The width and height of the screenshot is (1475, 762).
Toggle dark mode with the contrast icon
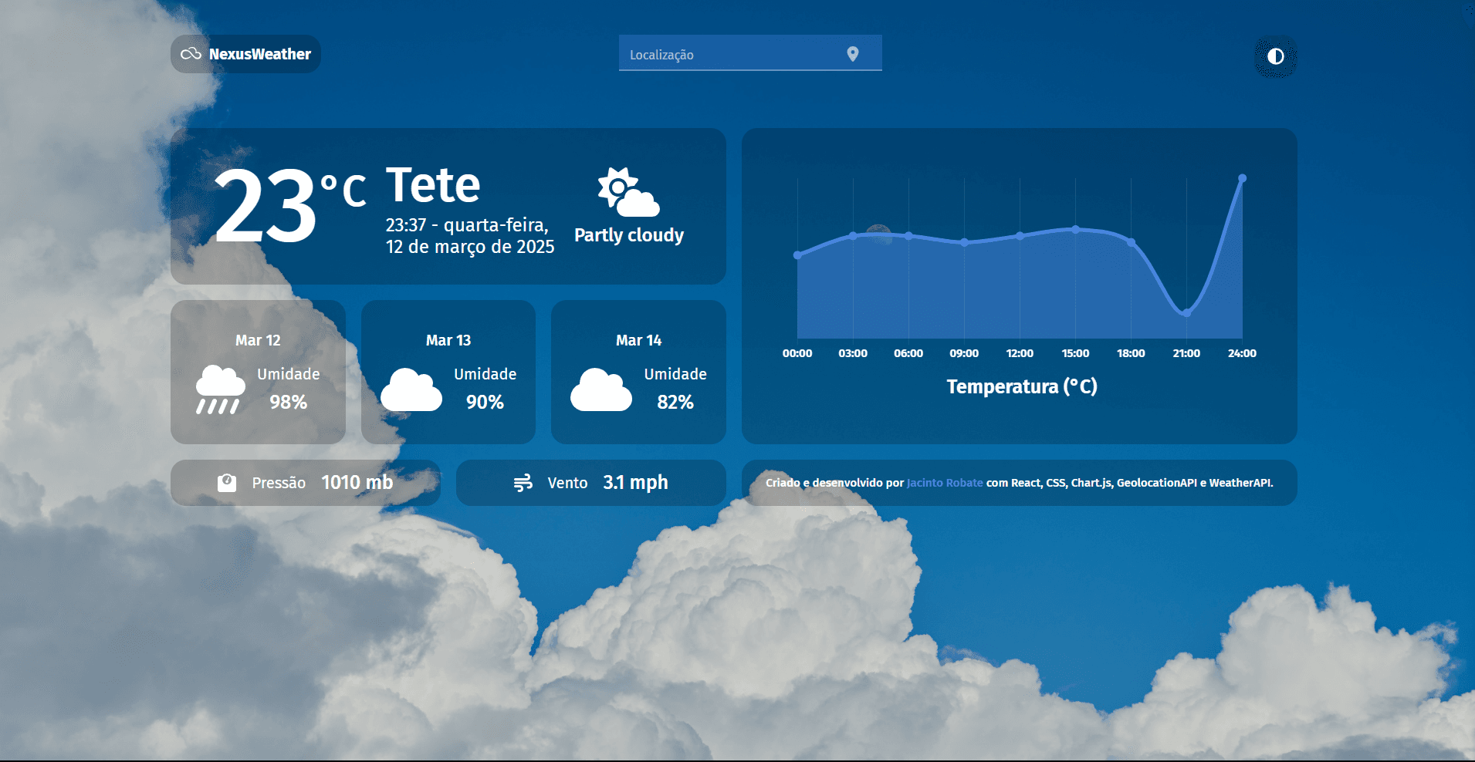pos(1275,57)
